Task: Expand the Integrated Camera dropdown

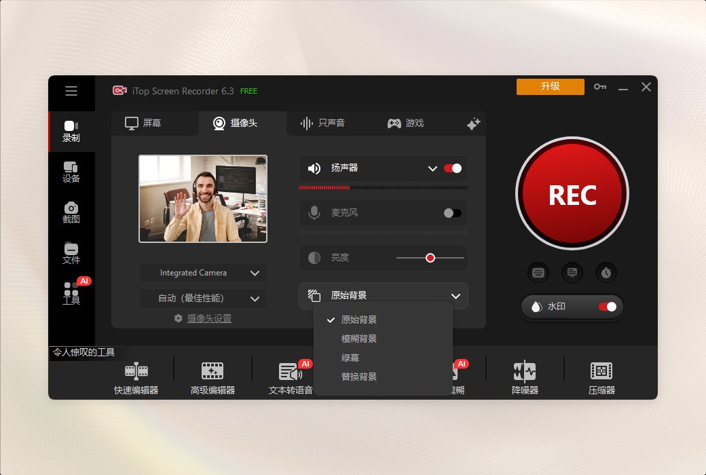Action: tap(202, 272)
